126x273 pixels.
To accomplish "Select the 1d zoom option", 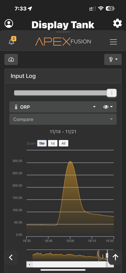I will click(x=53, y=143).
